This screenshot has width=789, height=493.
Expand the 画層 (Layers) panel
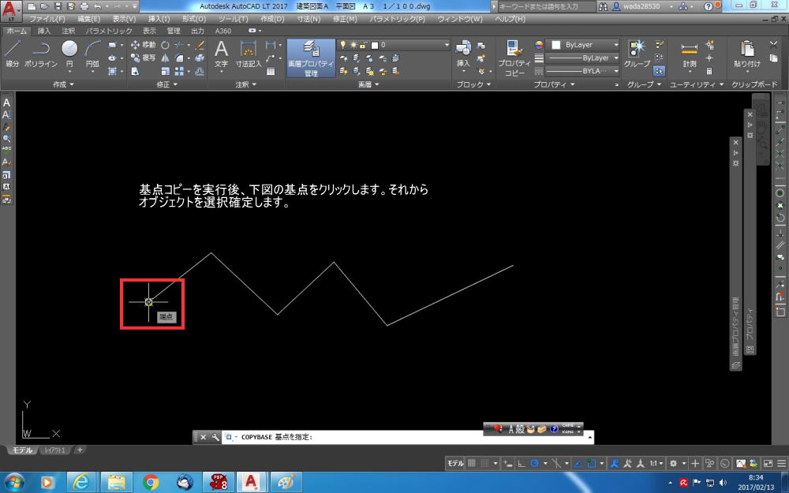coord(368,84)
